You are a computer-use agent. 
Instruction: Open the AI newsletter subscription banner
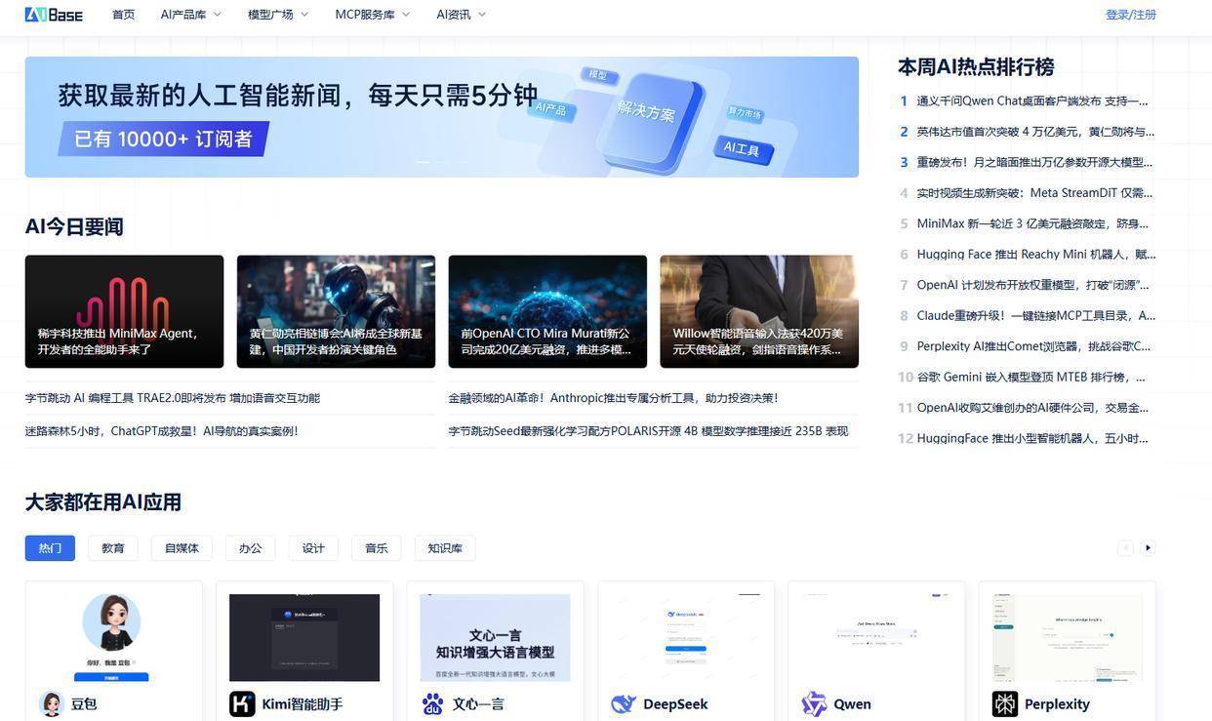pyautogui.click(x=442, y=117)
